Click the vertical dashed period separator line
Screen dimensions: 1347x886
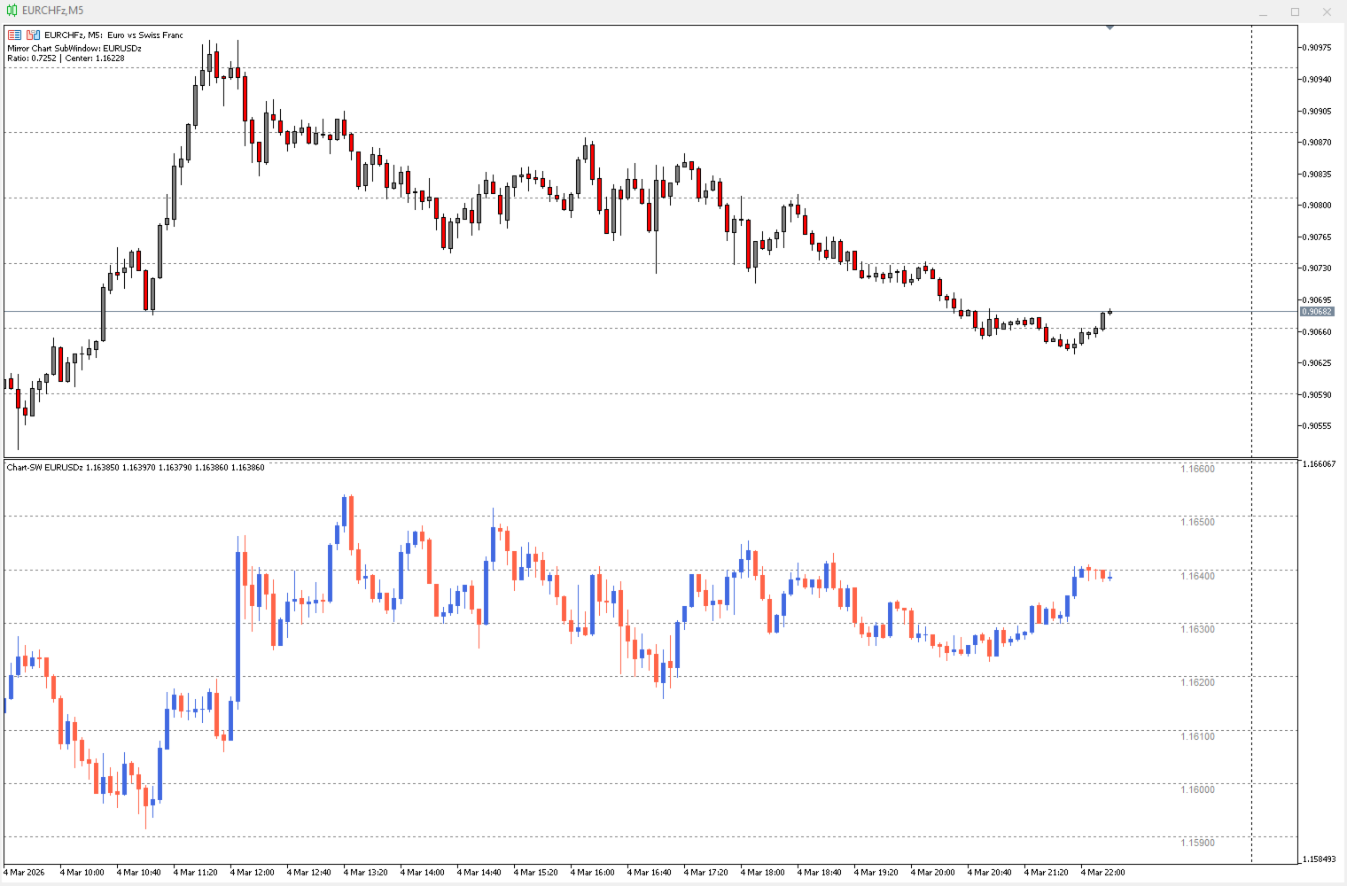[1251, 443]
